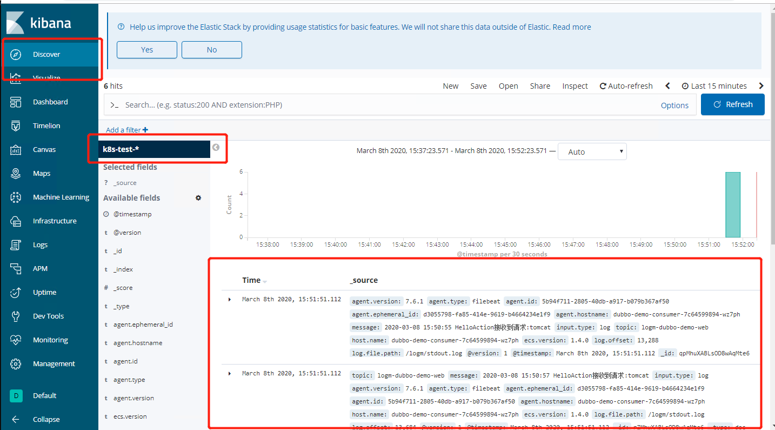Image resolution: width=775 pixels, height=430 pixels.
Task: Open Canvas icon in sidebar
Action: click(16, 149)
